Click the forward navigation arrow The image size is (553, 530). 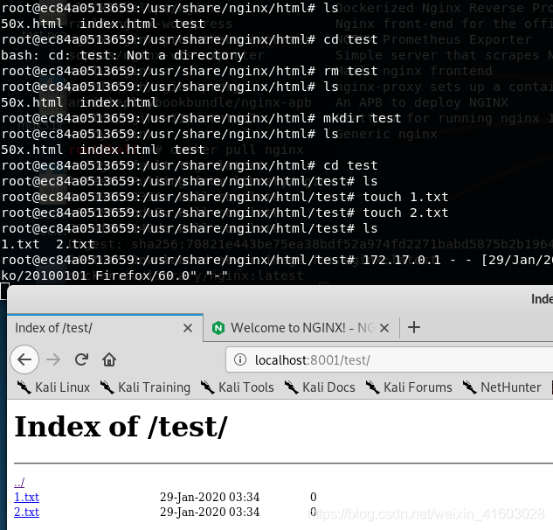pos(53,359)
